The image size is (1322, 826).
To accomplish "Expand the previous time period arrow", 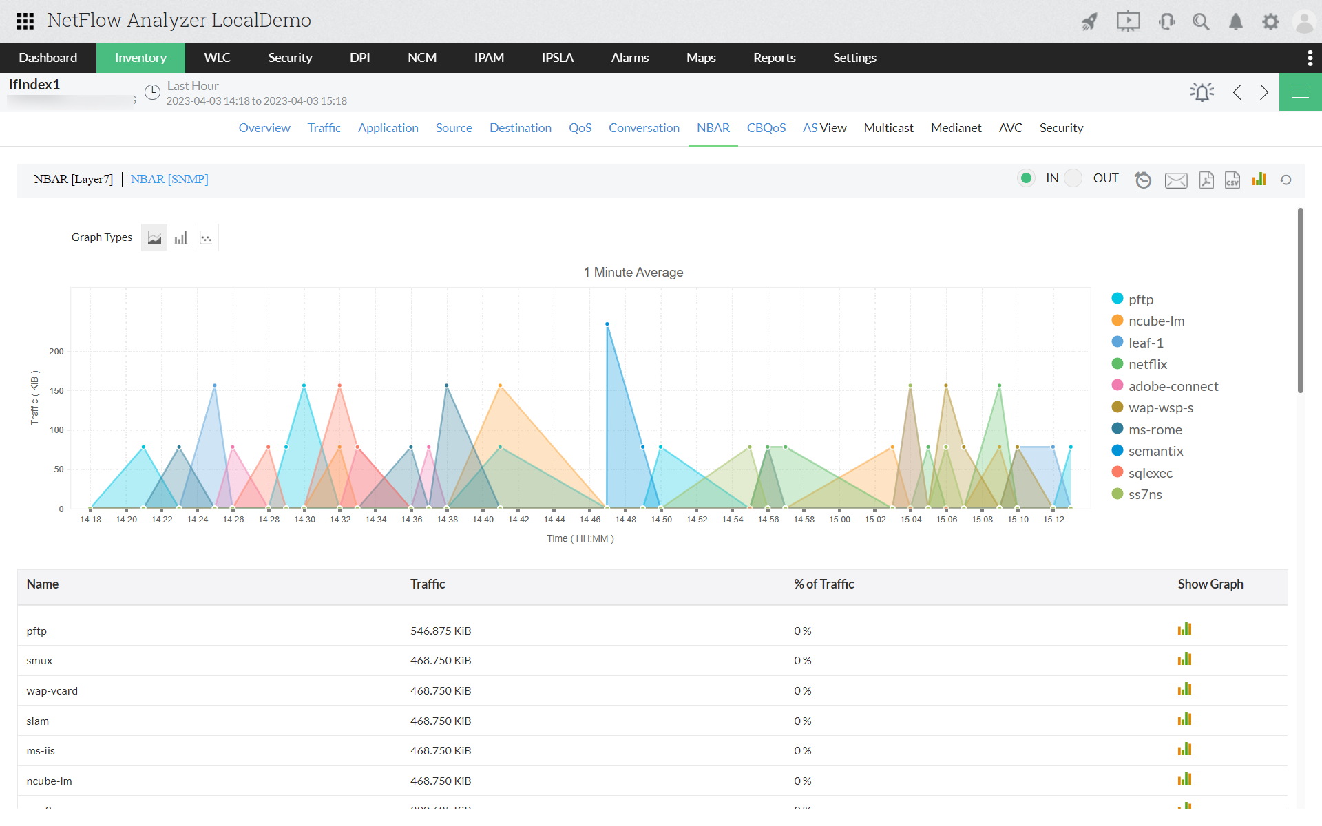I will click(1237, 92).
